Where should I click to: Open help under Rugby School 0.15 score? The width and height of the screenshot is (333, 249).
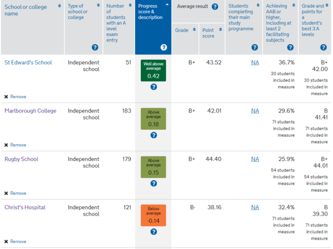pos(154,184)
